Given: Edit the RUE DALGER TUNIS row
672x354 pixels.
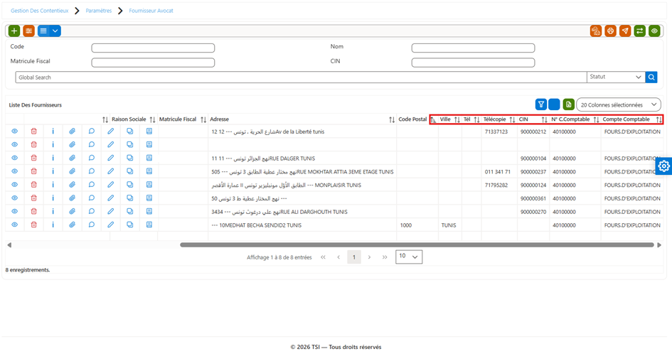Looking at the screenshot, I should (x=110, y=158).
